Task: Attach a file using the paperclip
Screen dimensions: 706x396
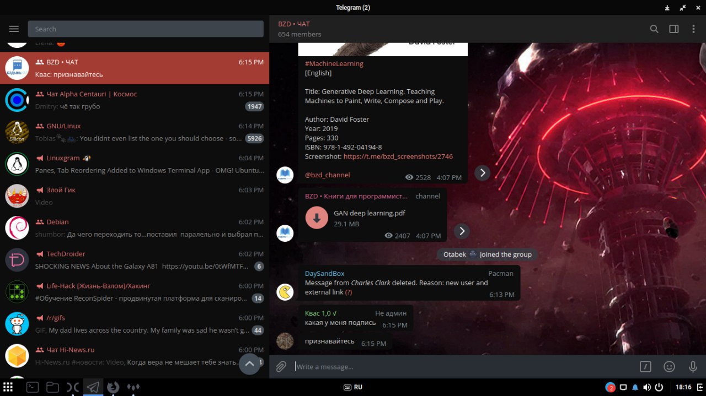Action: pyautogui.click(x=281, y=367)
